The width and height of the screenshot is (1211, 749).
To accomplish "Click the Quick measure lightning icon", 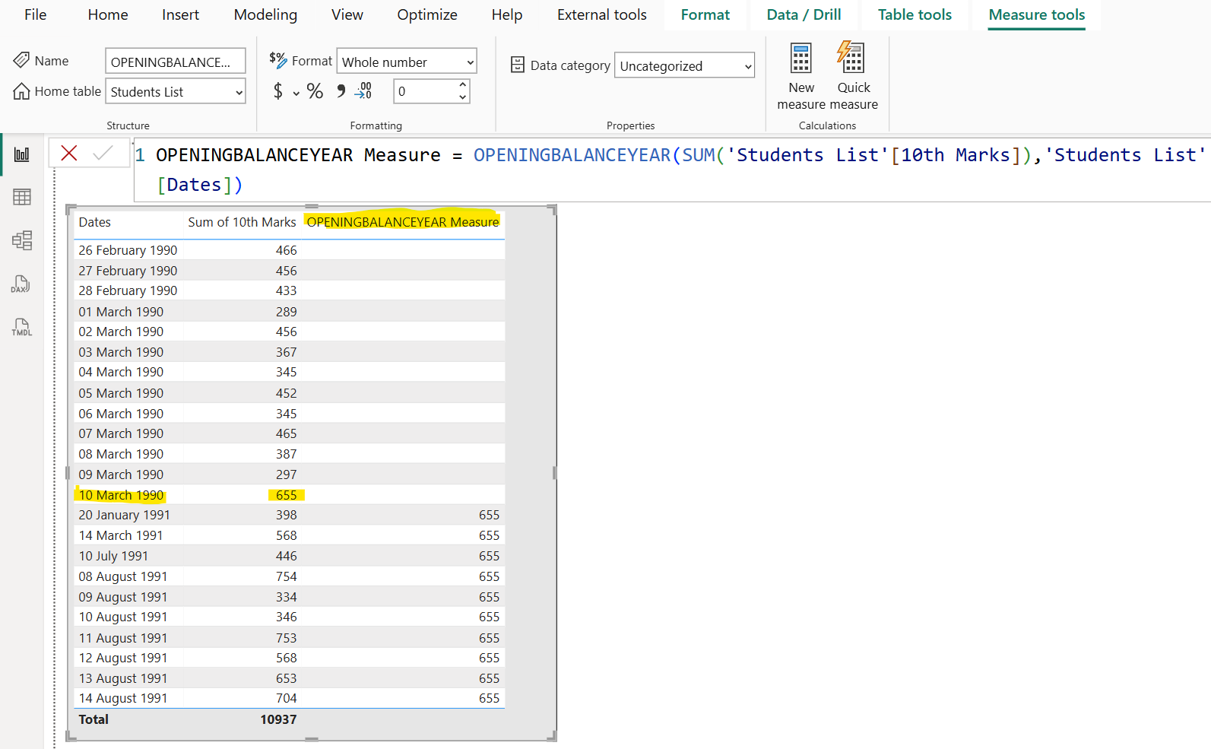I will coord(851,58).
